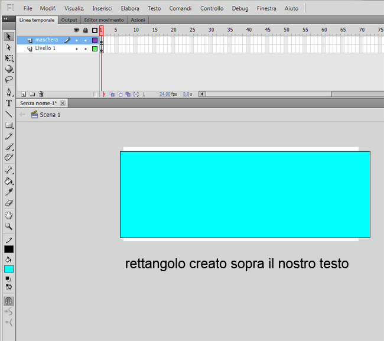Select the Deco tool
Viewport: 384px width, 341px height.
coord(9,157)
